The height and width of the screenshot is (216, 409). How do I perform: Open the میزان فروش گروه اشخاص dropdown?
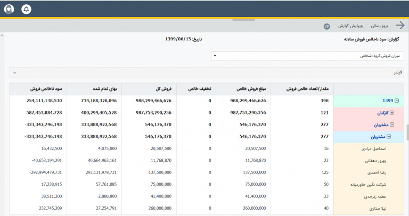click(x=307, y=56)
